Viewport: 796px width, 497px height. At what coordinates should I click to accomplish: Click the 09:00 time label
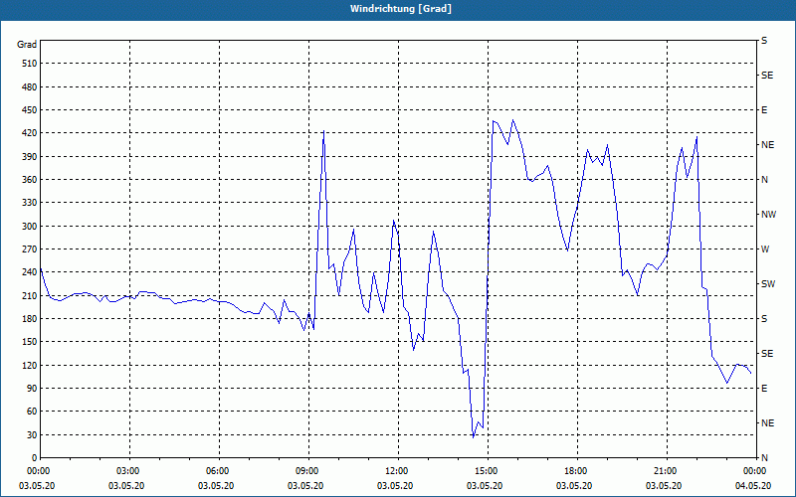point(306,471)
